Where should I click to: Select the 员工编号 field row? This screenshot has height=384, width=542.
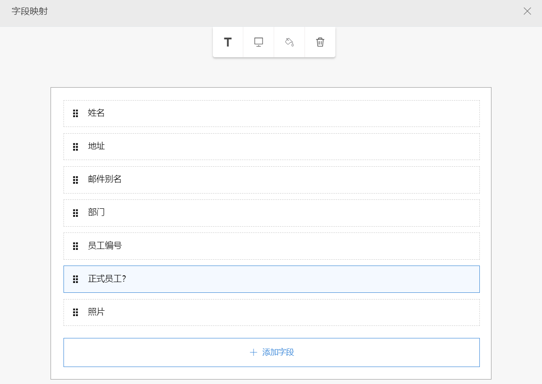pos(271,246)
